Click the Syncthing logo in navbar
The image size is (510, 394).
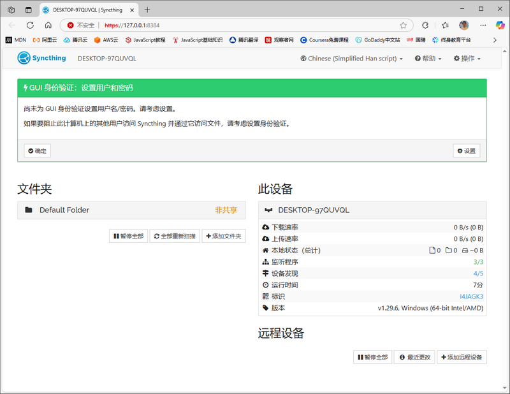click(x=42, y=58)
